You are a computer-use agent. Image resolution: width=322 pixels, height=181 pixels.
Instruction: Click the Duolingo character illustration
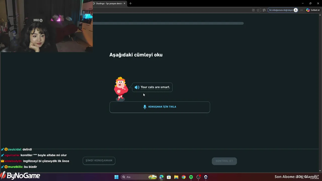click(121, 89)
